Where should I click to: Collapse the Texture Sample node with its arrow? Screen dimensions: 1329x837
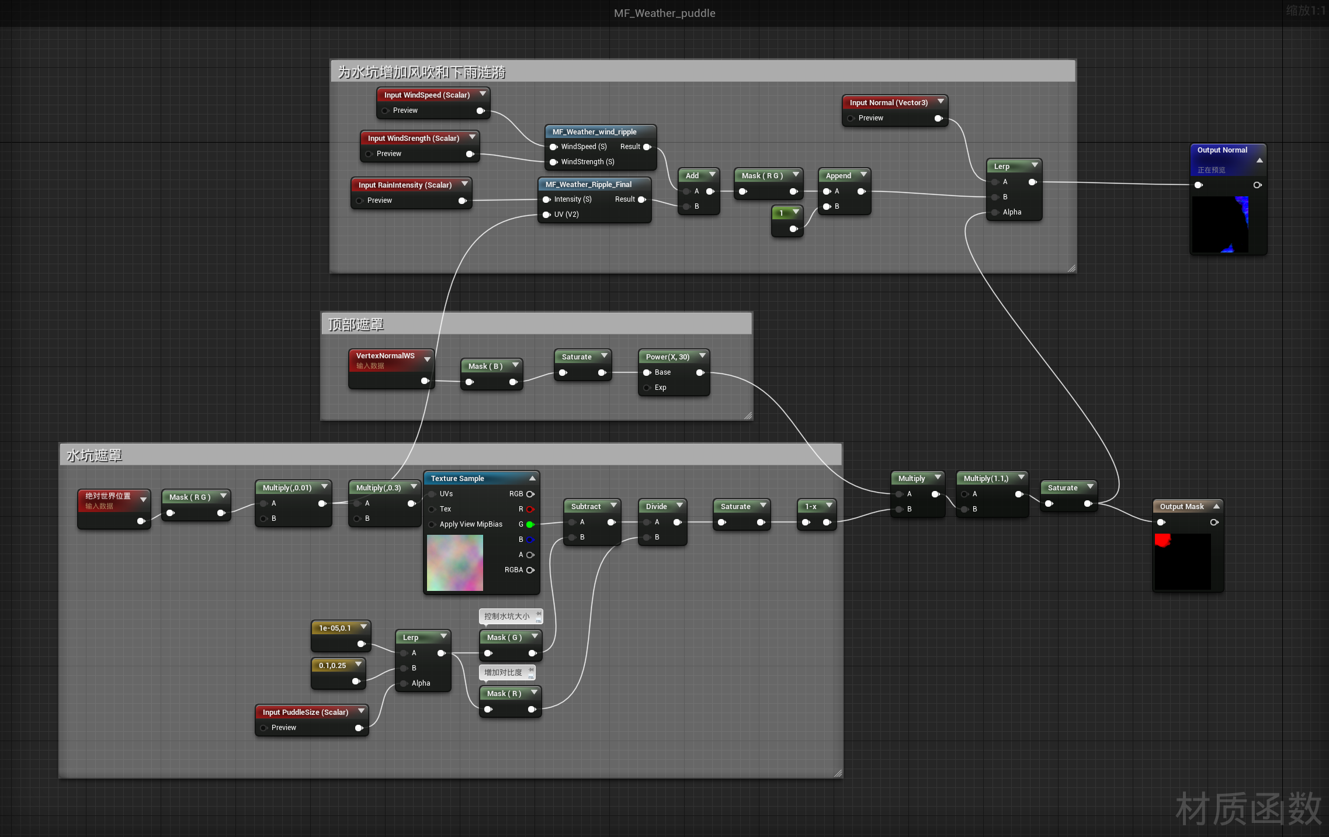point(532,478)
